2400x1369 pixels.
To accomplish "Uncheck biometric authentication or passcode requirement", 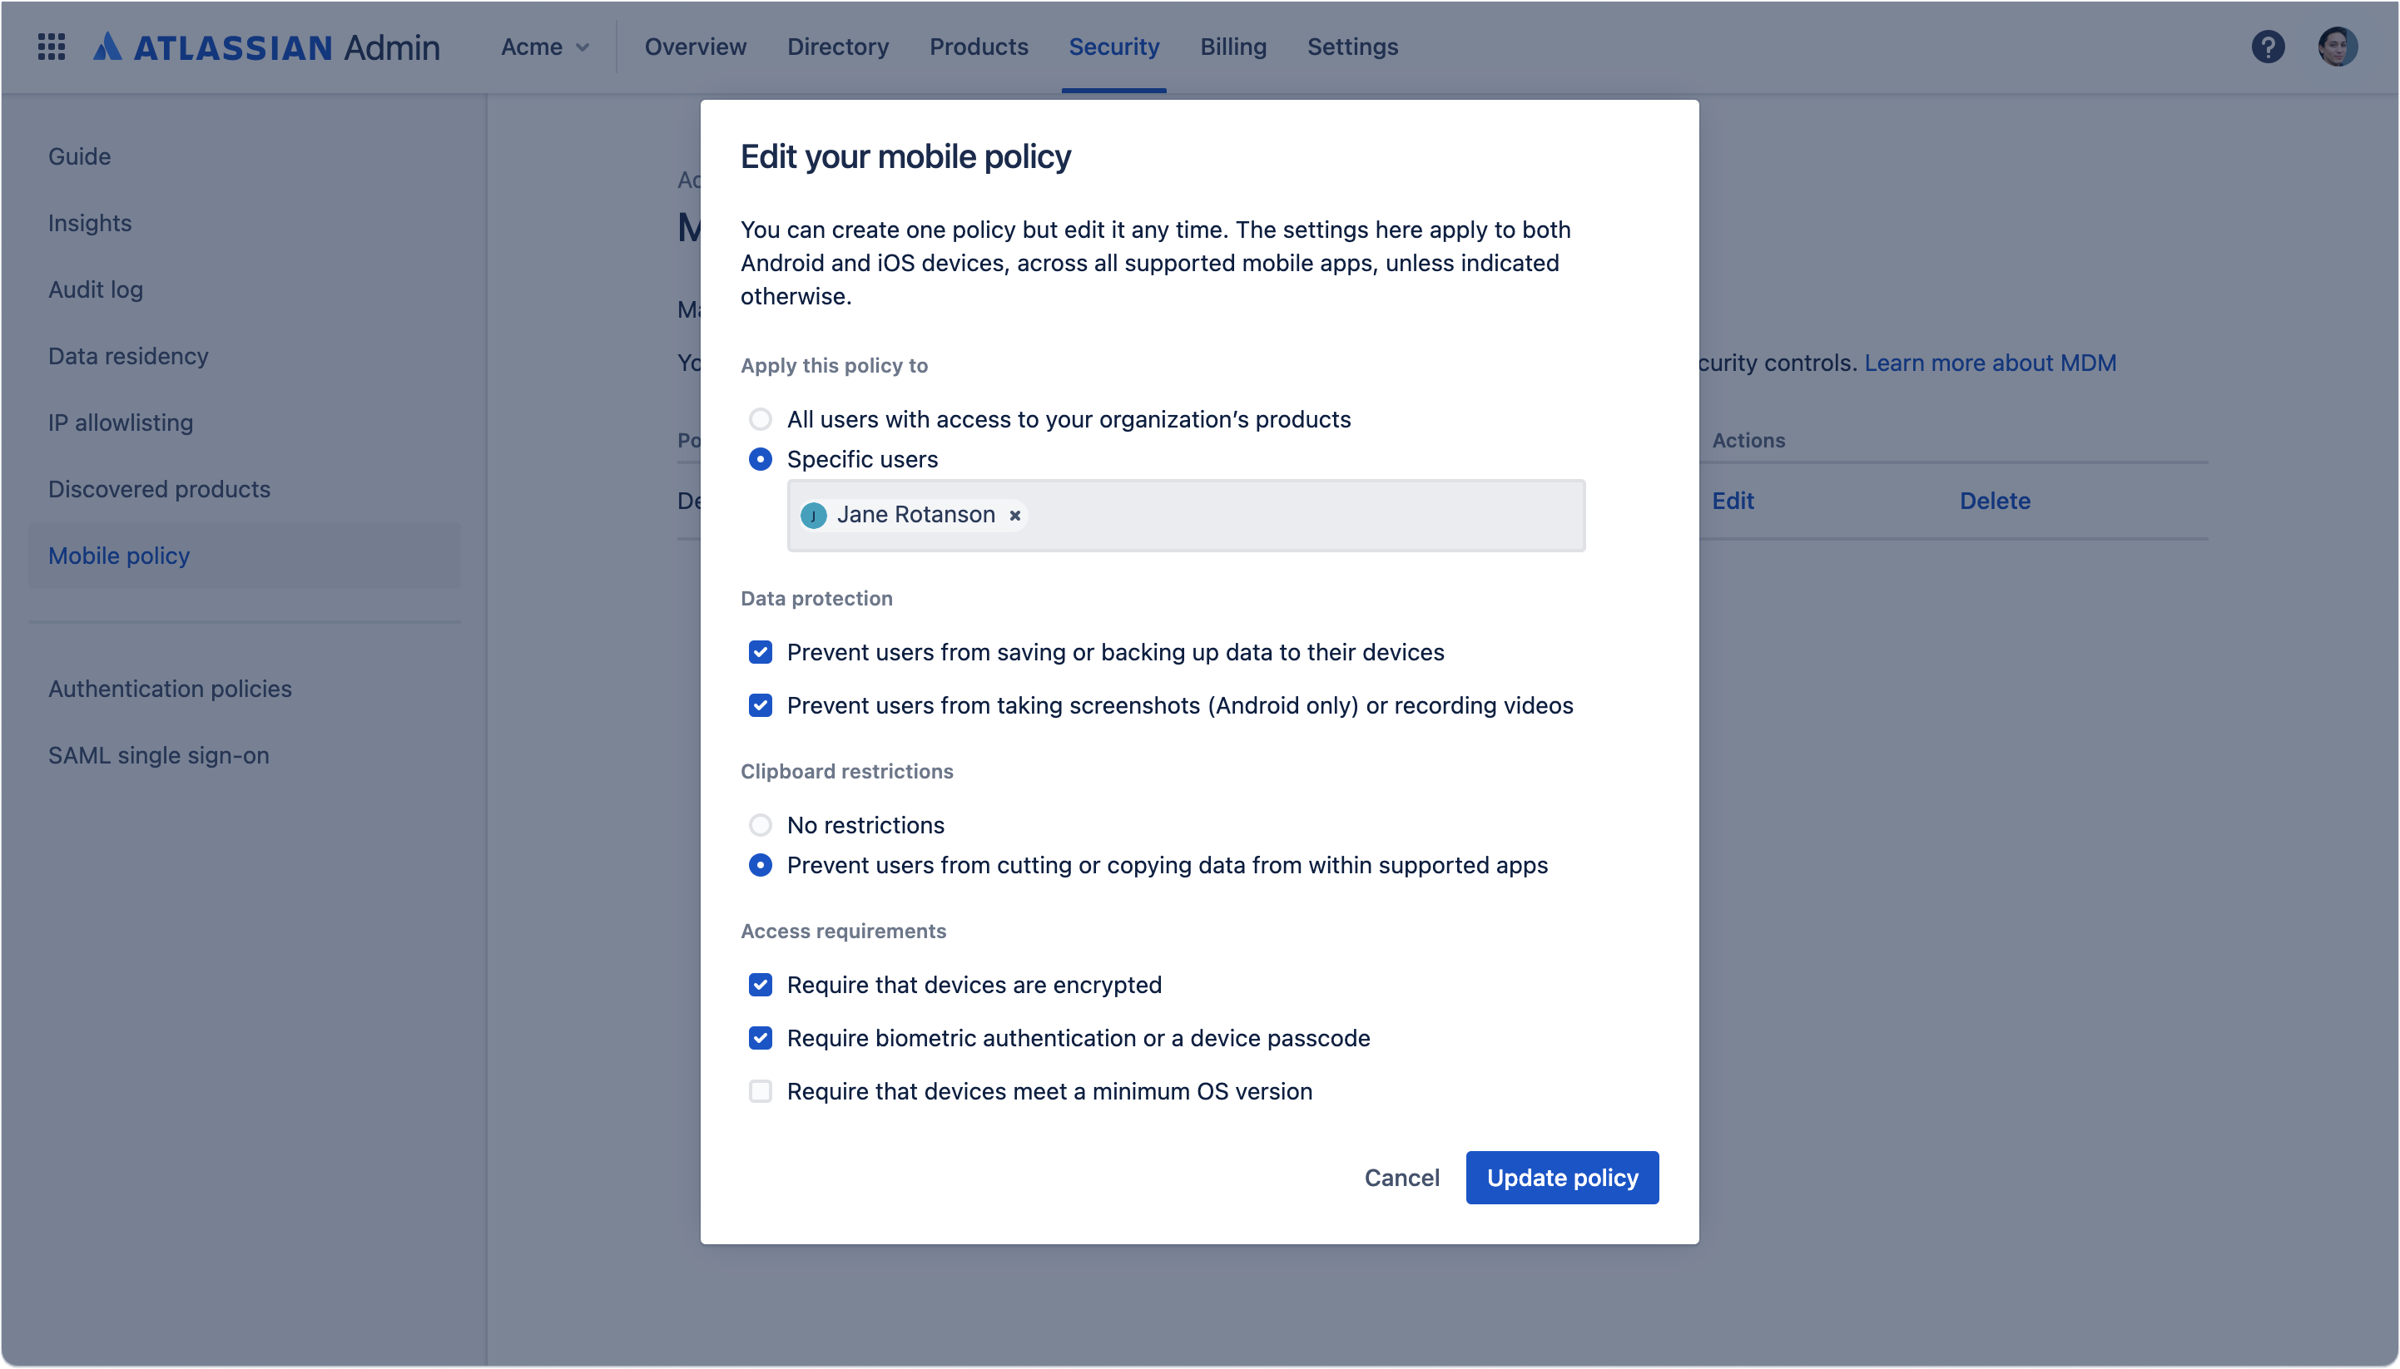I will tap(760, 1038).
